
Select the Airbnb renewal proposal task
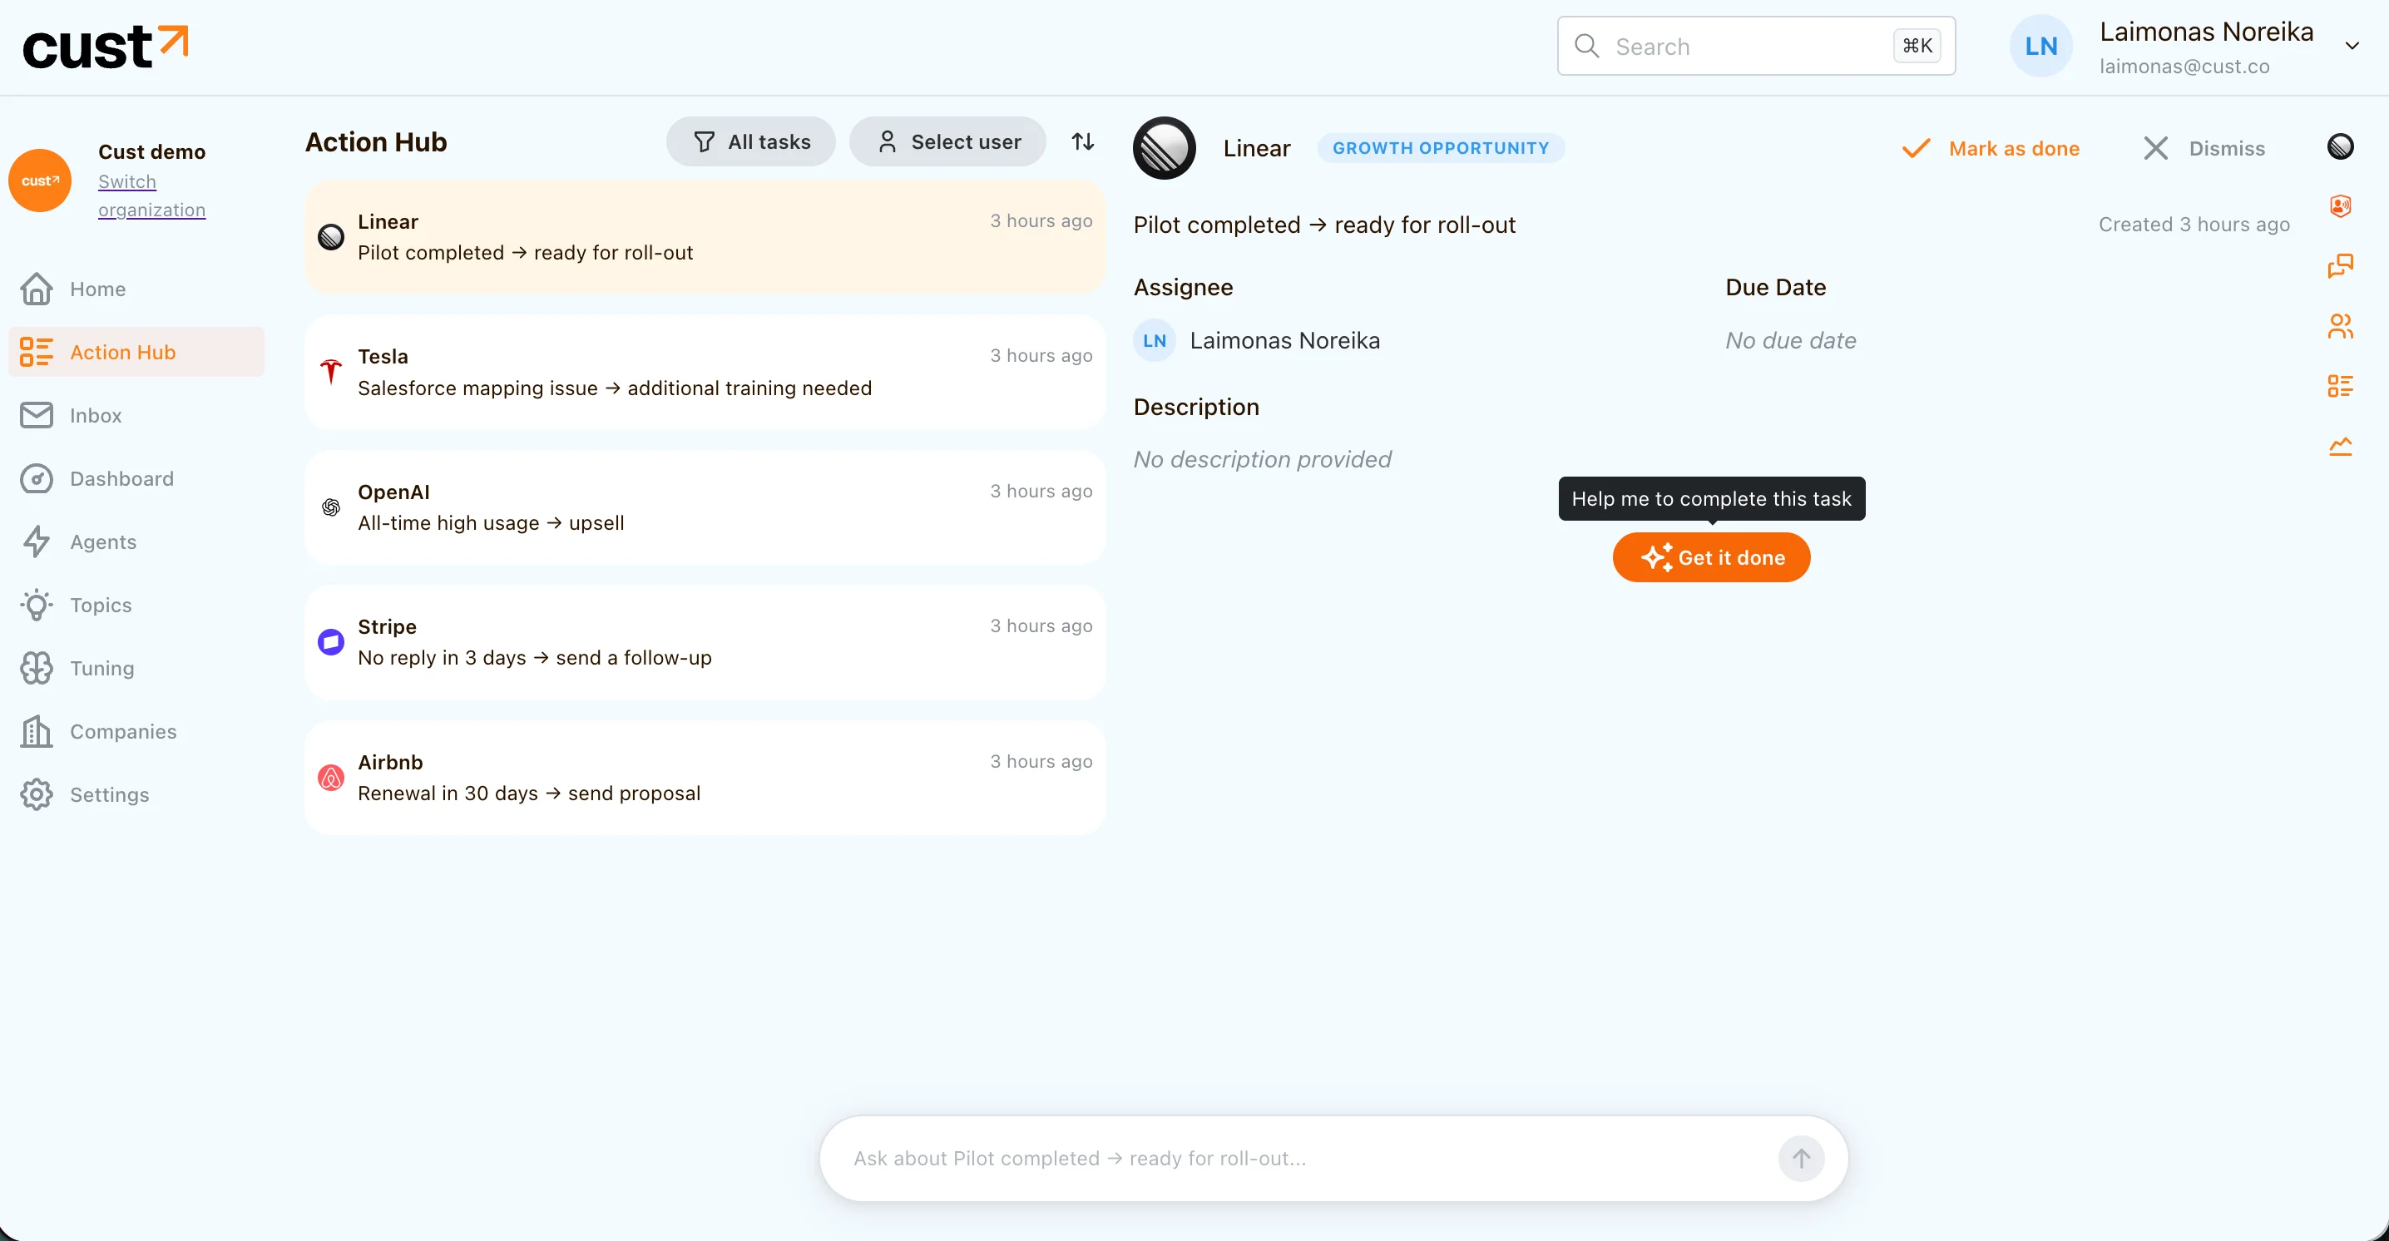(705, 777)
